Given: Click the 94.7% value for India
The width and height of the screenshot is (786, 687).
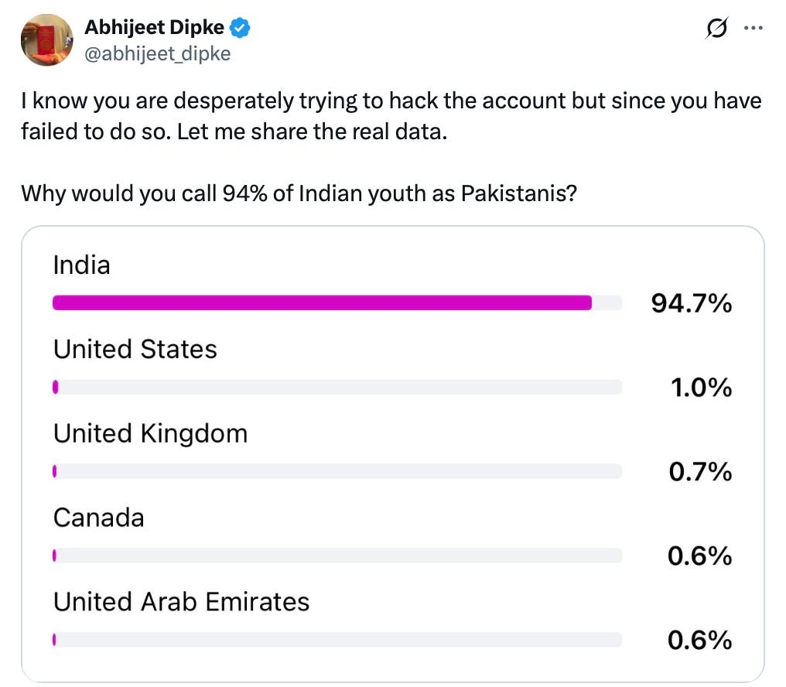Looking at the screenshot, I should (692, 303).
